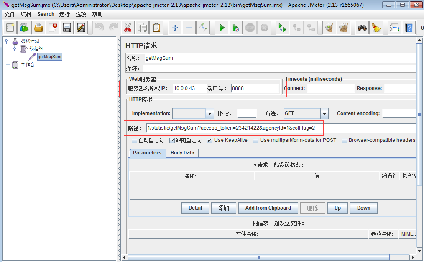The height and width of the screenshot is (262, 424).
Task: Open Search with binoculars icon
Action: (x=362, y=28)
